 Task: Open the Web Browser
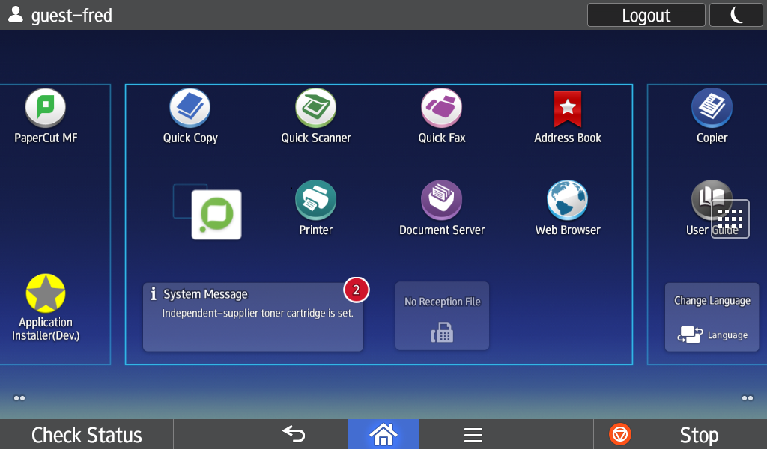coord(567,202)
